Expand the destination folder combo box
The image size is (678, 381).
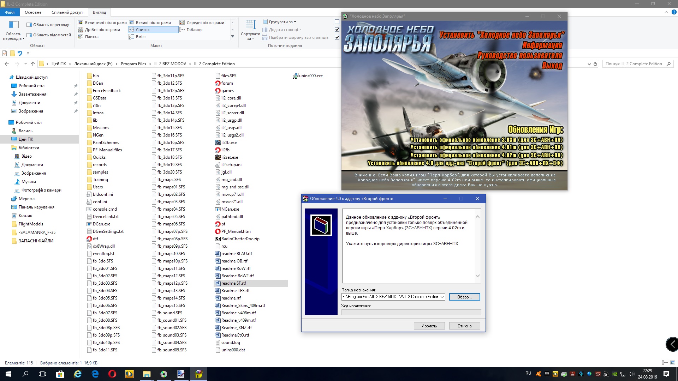(442, 297)
